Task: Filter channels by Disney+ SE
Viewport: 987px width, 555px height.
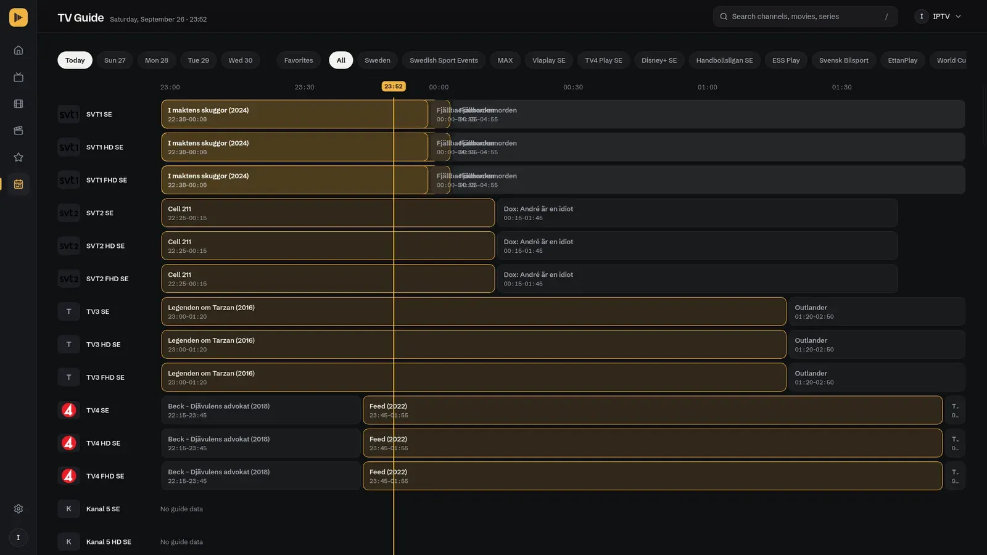Action: point(659,60)
